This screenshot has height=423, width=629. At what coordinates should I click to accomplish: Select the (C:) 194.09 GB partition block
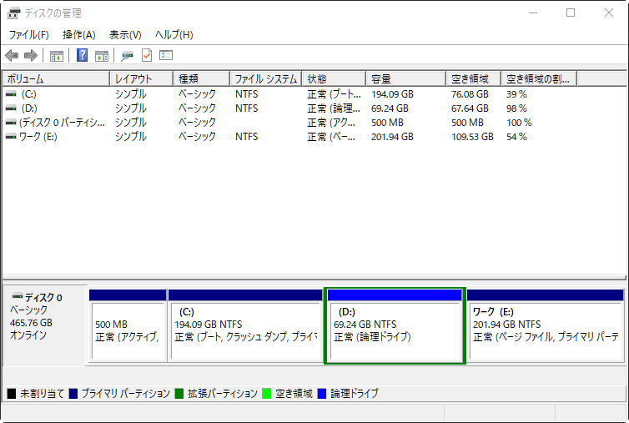(x=245, y=326)
